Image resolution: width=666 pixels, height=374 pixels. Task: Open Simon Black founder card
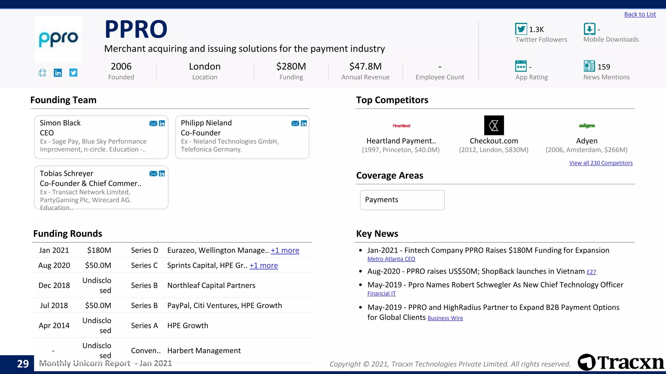point(101,137)
